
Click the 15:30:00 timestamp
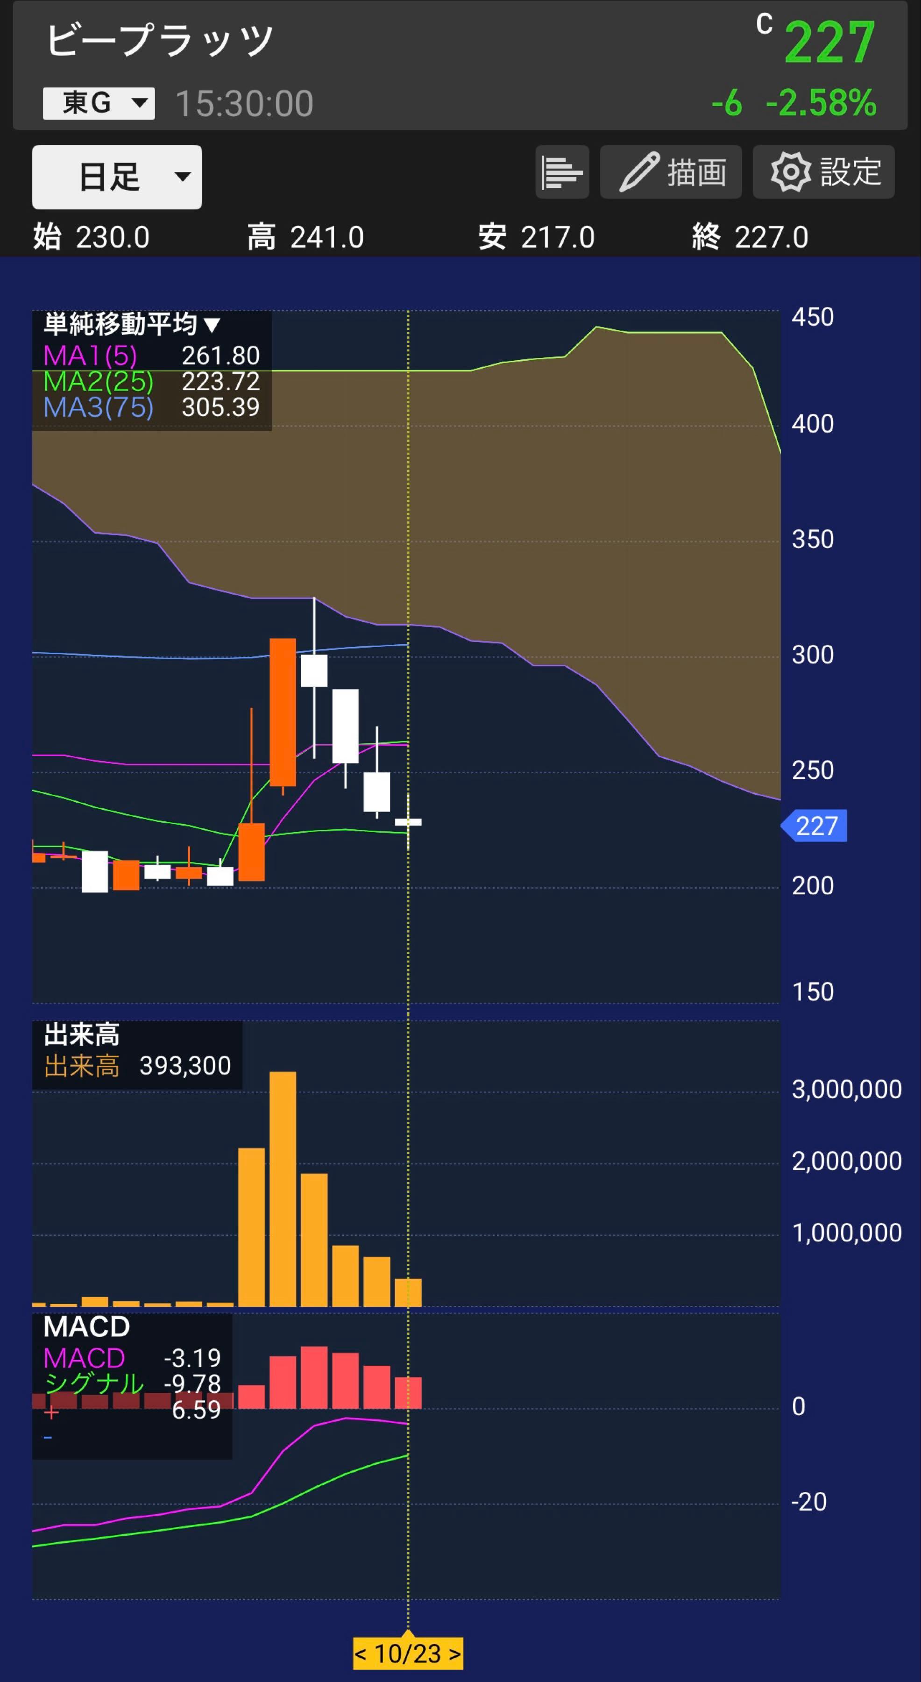(x=244, y=104)
